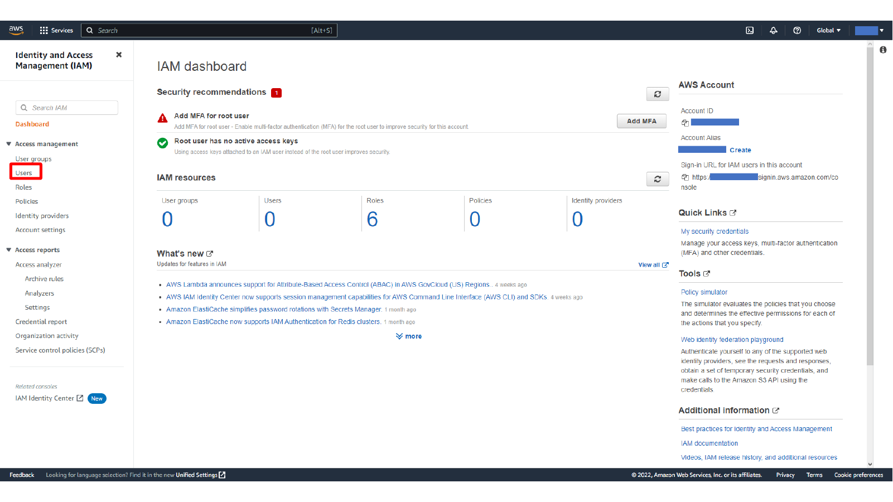Open the account menu dropdown
This screenshot has height=502, width=893.
point(869,31)
